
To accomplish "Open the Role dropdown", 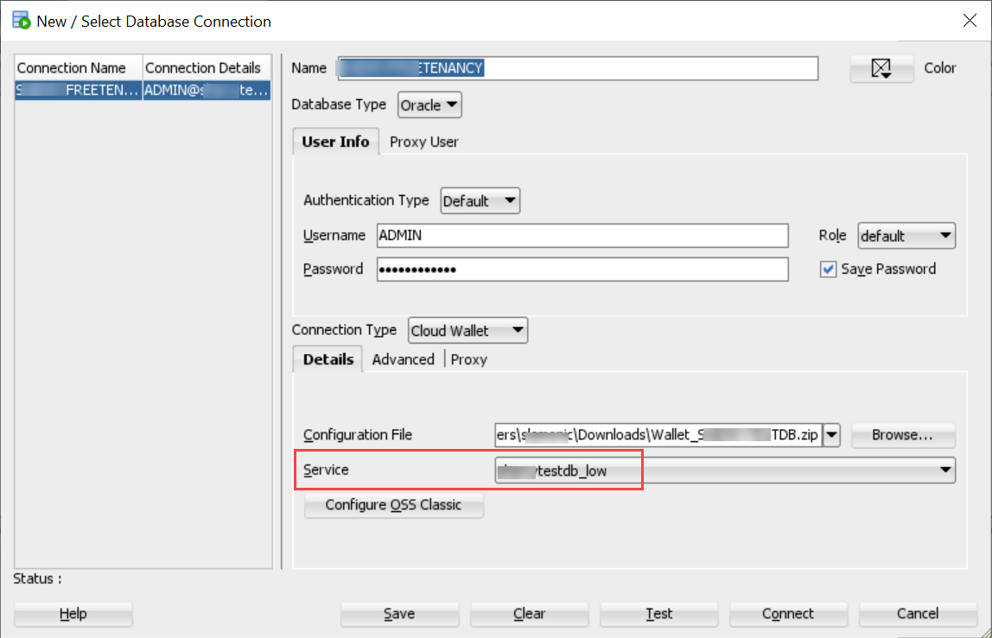I will click(906, 236).
